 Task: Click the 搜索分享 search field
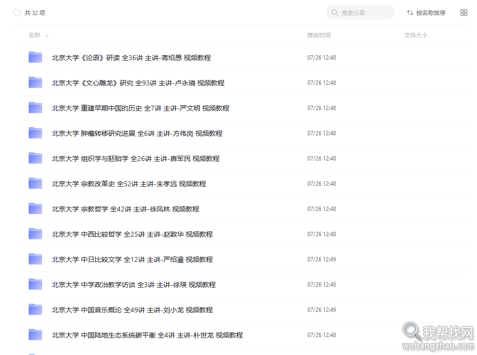[360, 13]
